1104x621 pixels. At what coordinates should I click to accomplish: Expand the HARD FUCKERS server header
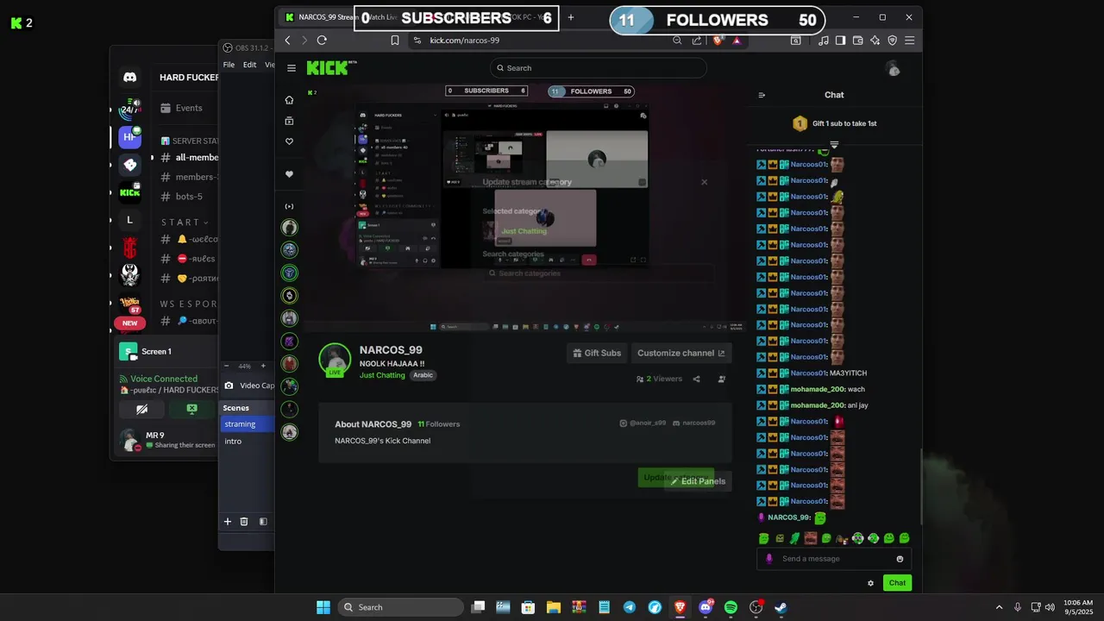coord(188,78)
